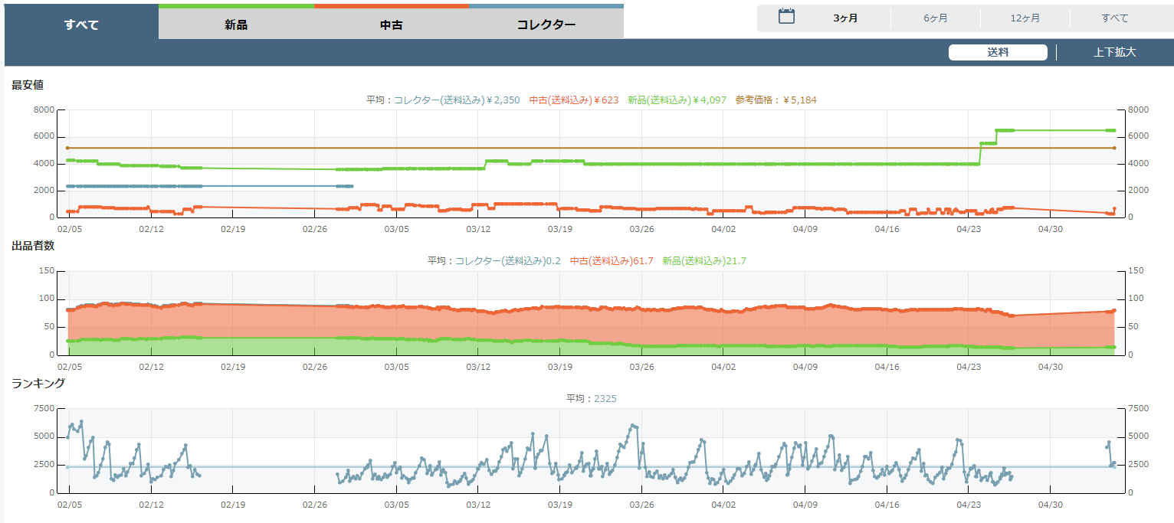The width and height of the screenshot is (1174, 523).
Task: Select the すべて period option at top right
Action: click(1114, 18)
